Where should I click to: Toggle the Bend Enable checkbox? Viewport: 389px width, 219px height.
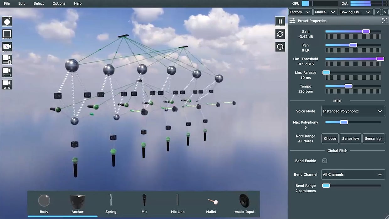(324, 161)
